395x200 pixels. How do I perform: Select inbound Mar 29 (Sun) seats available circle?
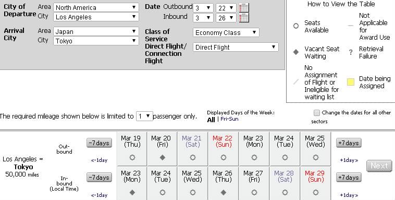click(x=316, y=193)
